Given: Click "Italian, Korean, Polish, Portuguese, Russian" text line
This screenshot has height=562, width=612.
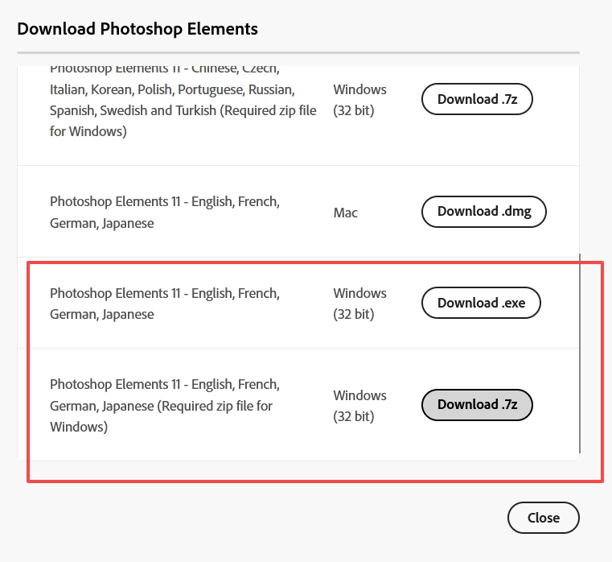Looking at the screenshot, I should (172, 90).
